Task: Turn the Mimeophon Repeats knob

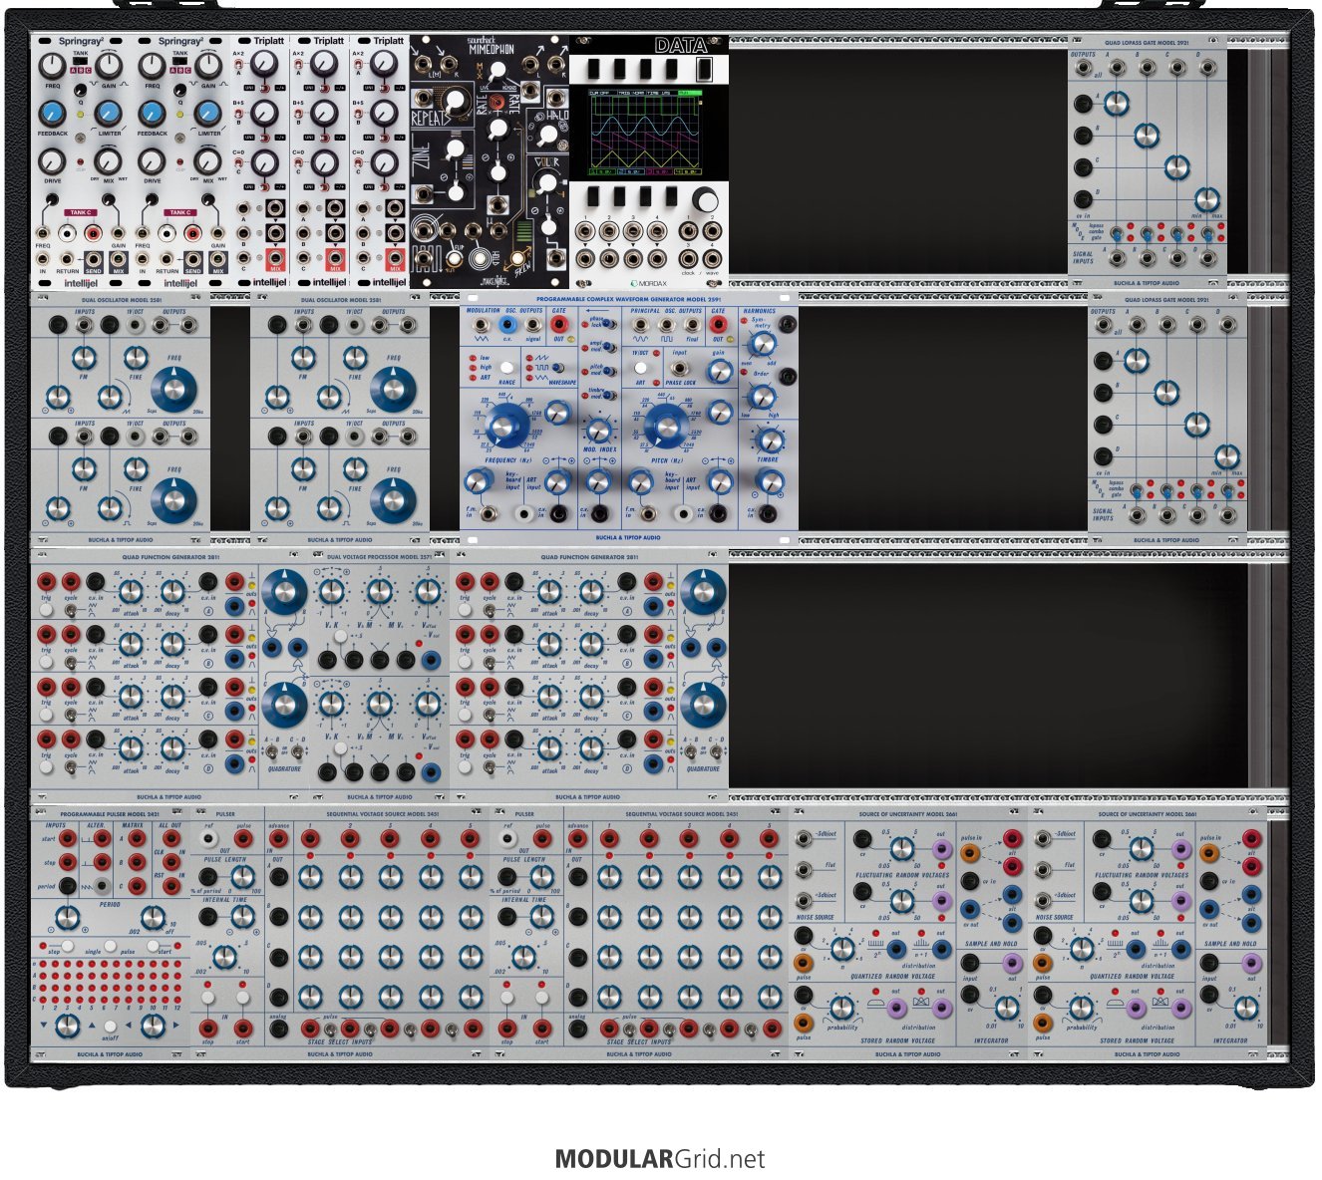Action: 457,100
